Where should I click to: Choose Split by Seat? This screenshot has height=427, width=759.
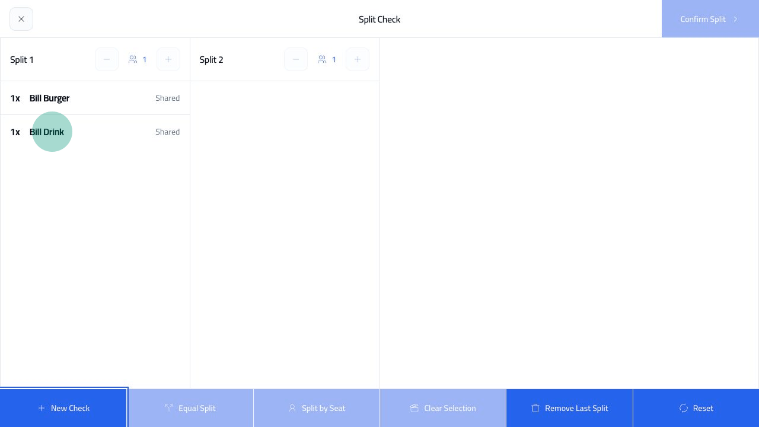point(317,408)
